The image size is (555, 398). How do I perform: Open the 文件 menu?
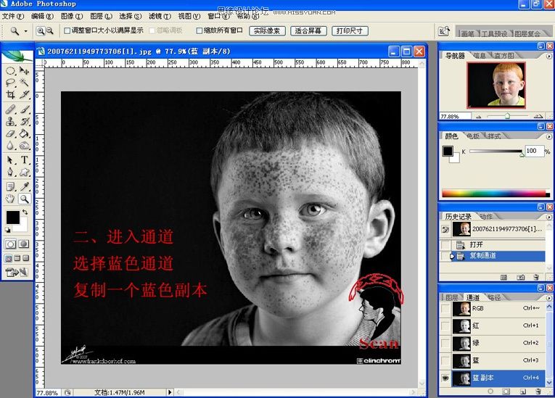(13, 16)
